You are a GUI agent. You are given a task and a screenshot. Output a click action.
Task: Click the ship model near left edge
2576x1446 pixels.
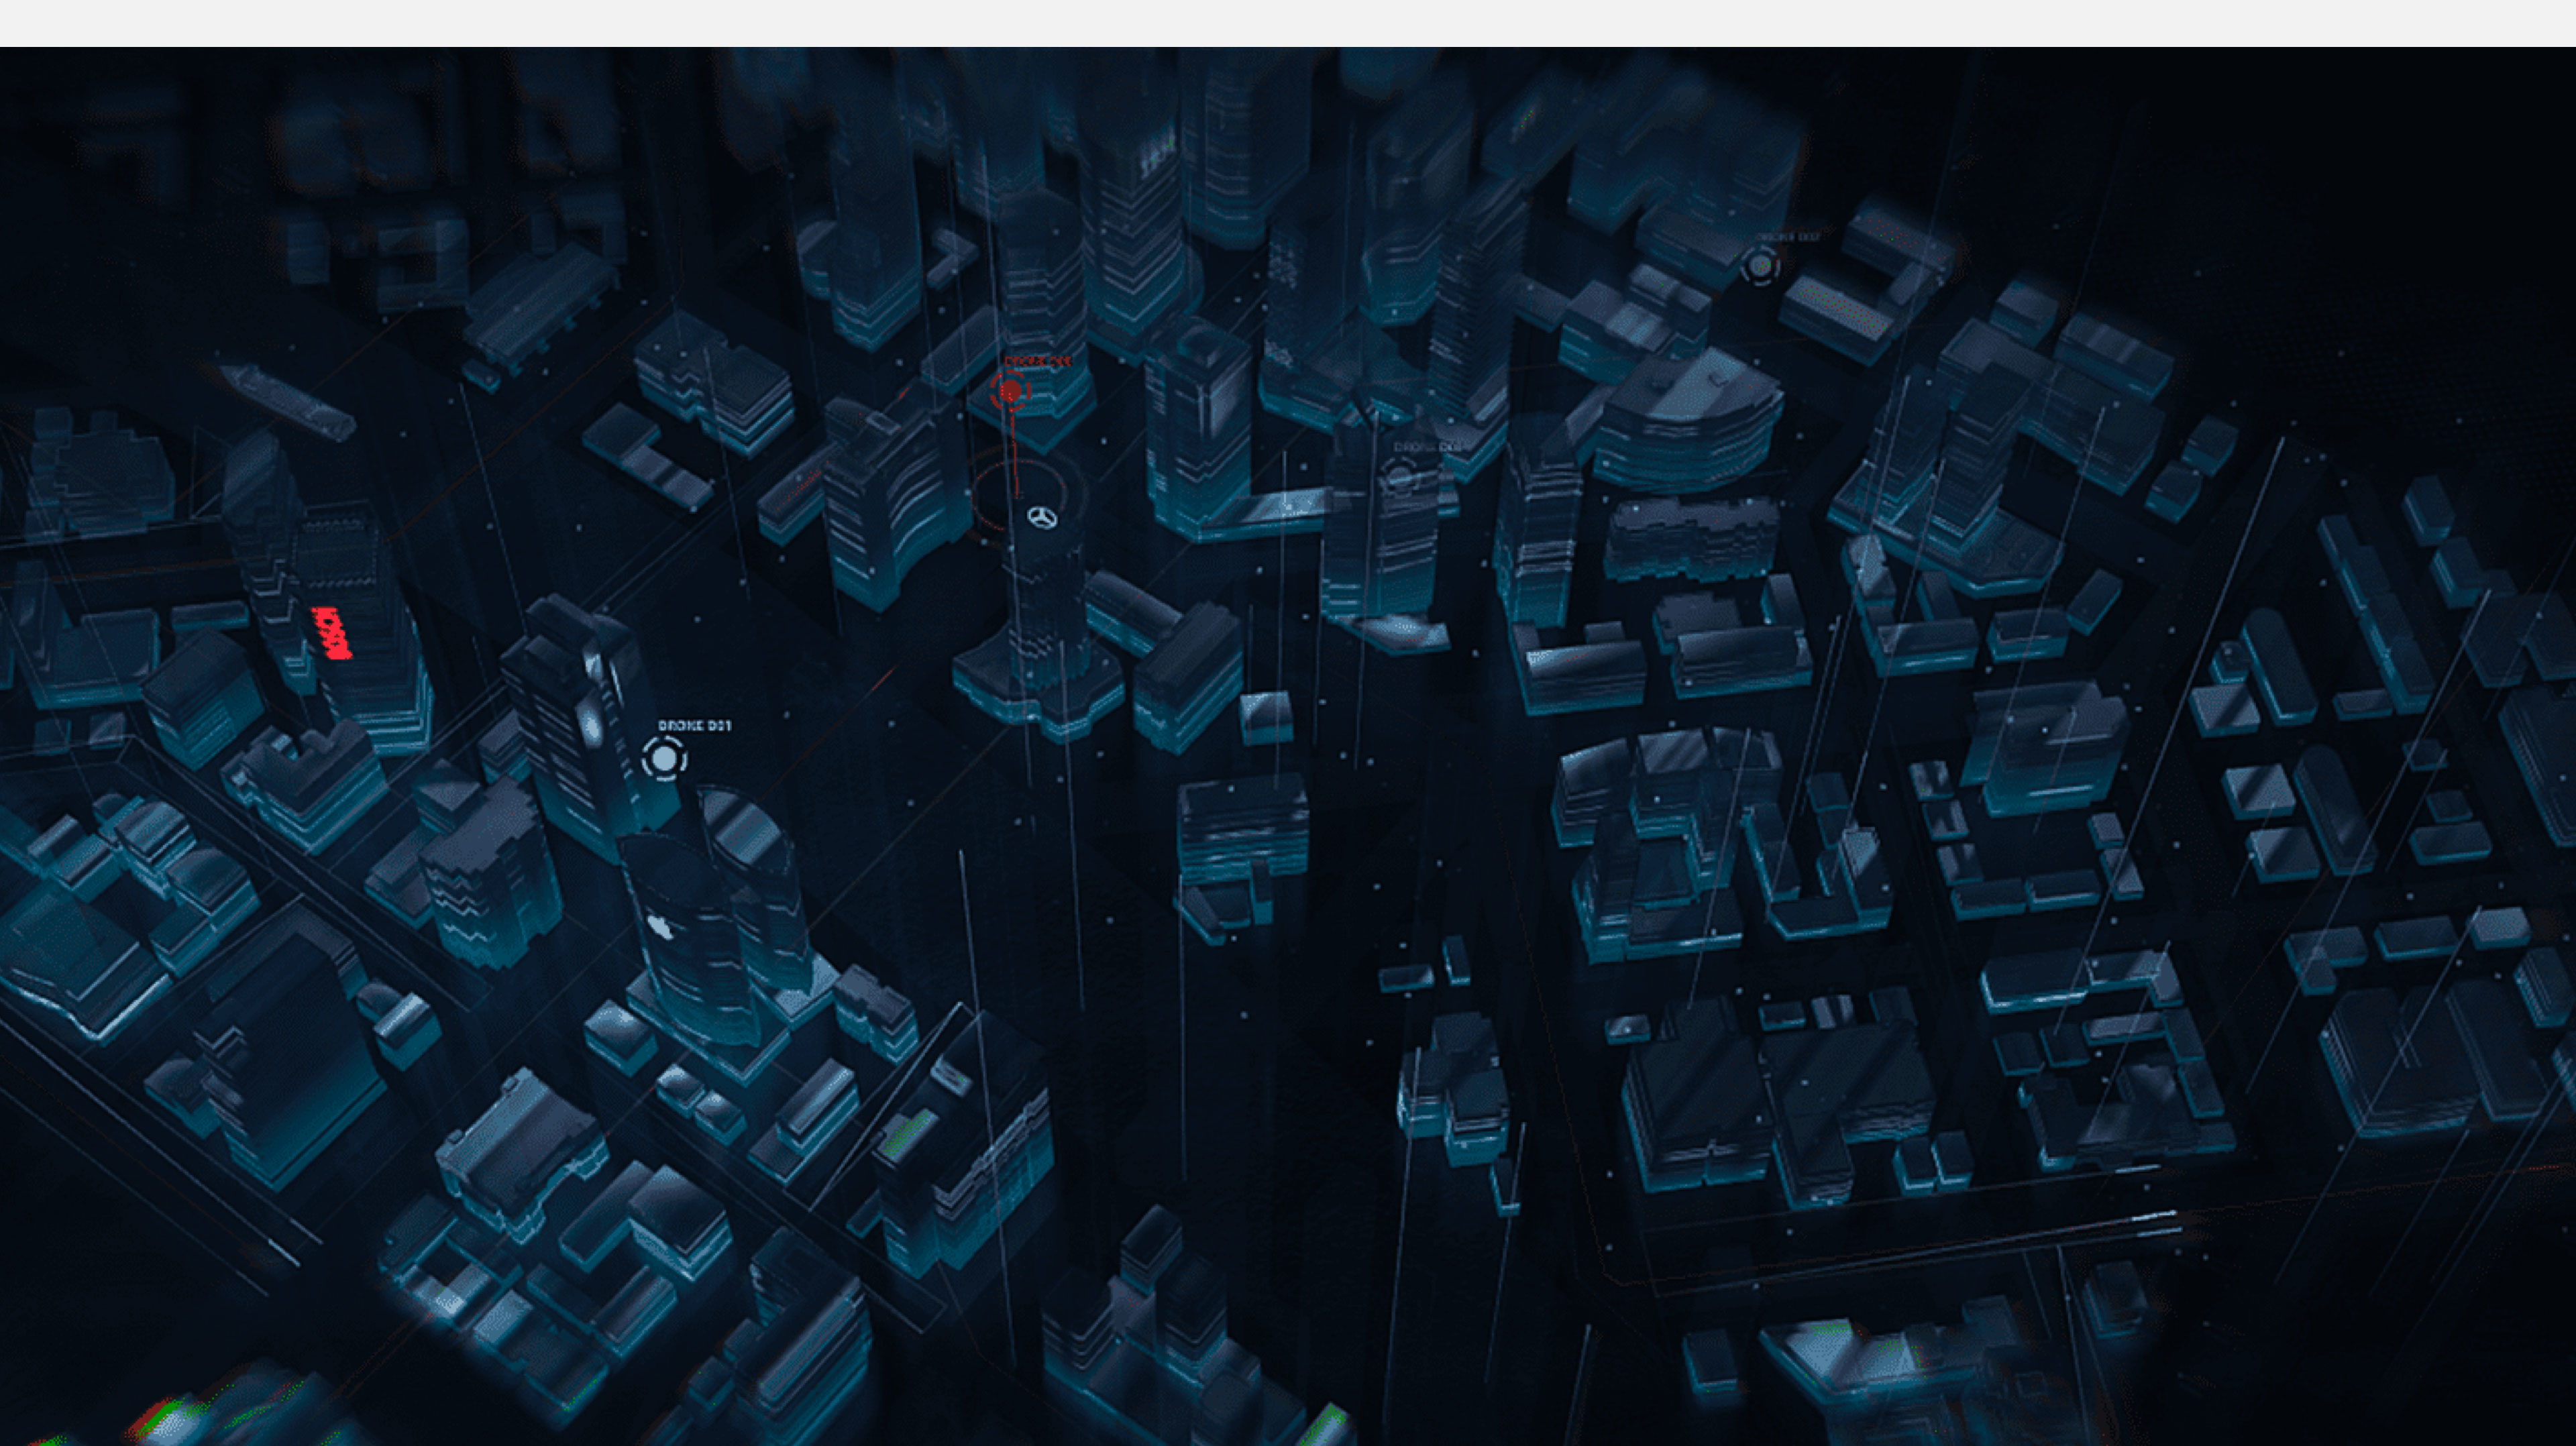(x=288, y=402)
